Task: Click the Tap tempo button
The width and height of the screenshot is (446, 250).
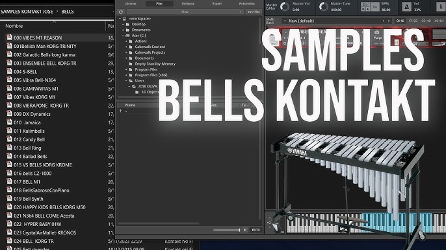Action: click(x=375, y=6)
